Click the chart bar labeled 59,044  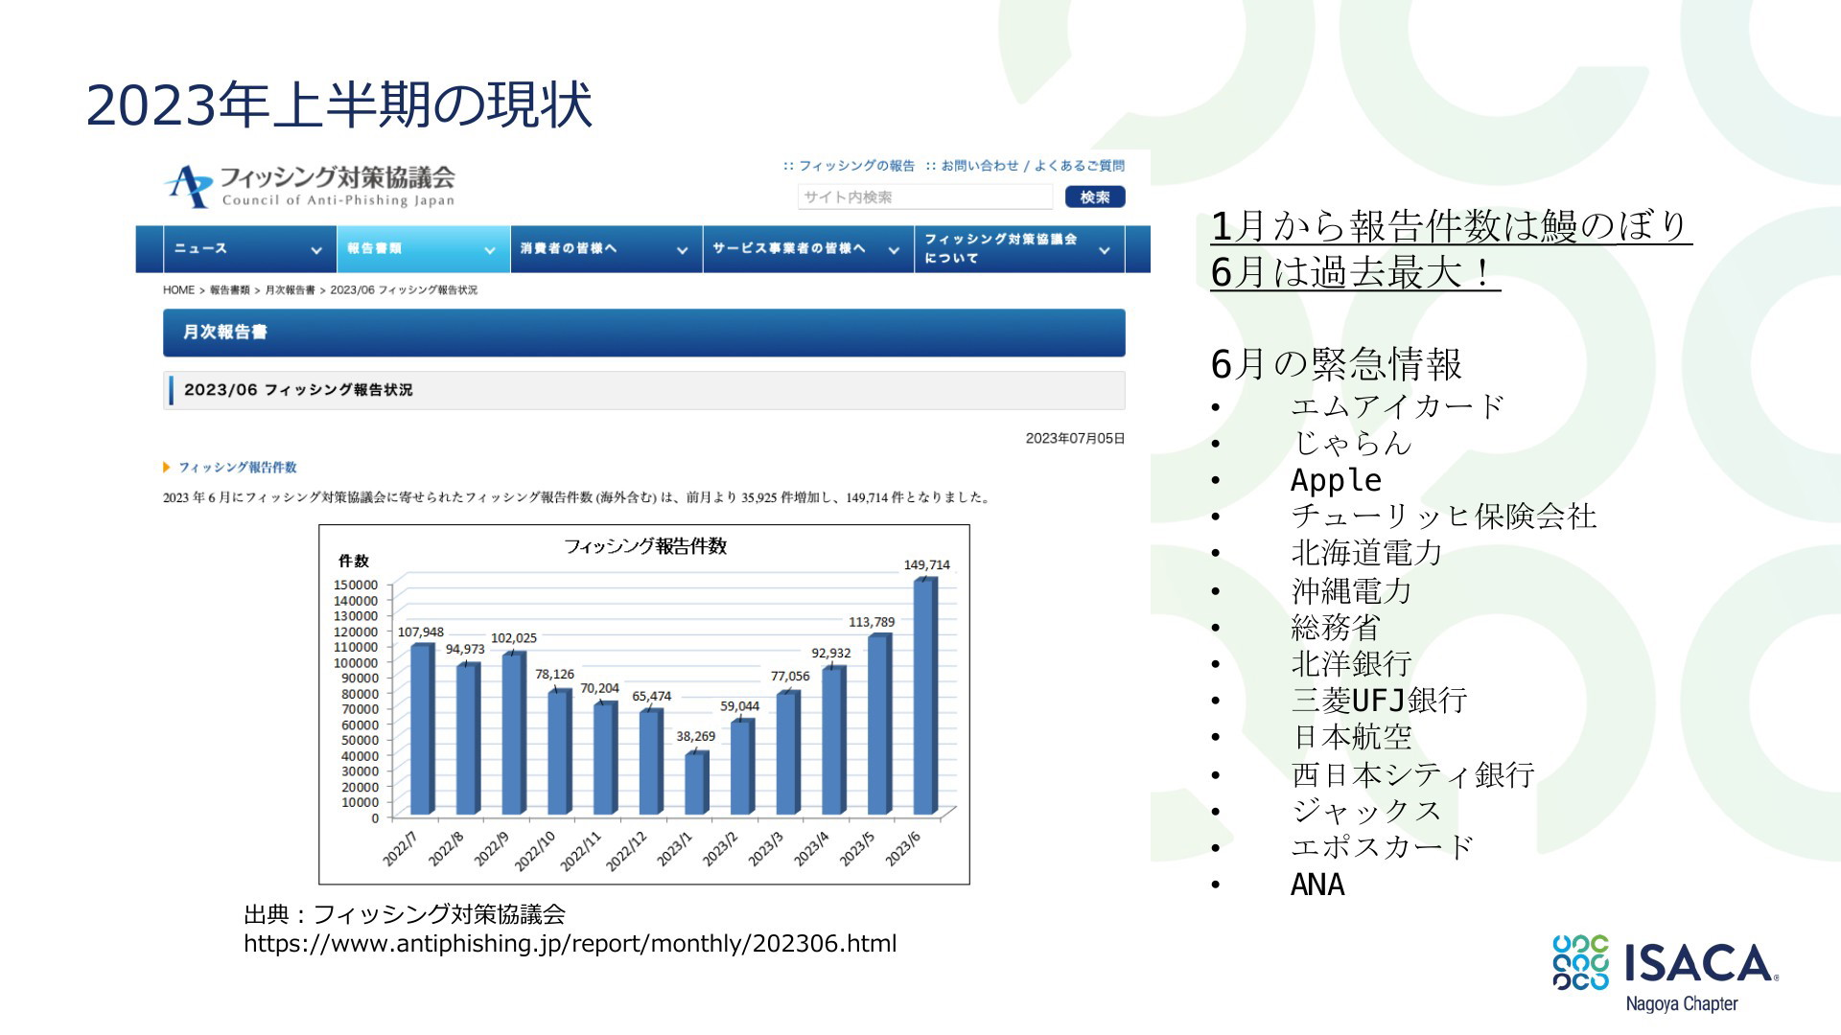point(742,768)
